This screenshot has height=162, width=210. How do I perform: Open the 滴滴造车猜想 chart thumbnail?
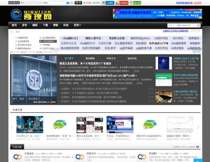tap(180, 124)
